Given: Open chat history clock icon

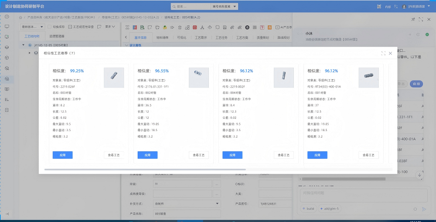Looking at the screenshot, I should 418,34.
